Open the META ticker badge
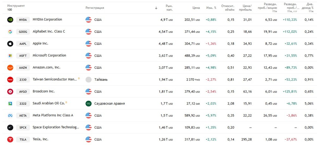 point(23,116)
